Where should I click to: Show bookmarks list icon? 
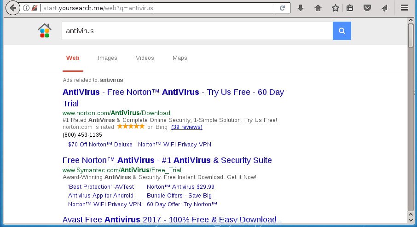click(x=350, y=8)
